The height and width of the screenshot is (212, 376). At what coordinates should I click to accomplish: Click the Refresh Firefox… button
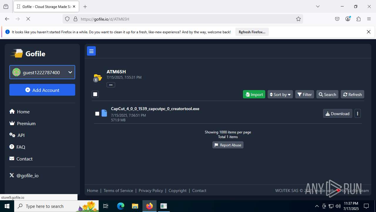click(x=252, y=32)
